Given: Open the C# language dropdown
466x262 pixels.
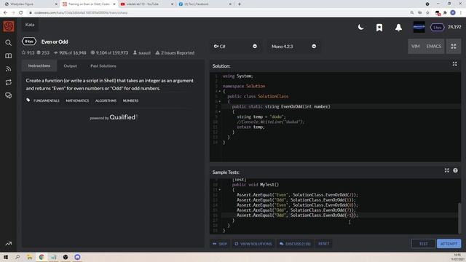Looking at the screenshot, I should (x=235, y=47).
